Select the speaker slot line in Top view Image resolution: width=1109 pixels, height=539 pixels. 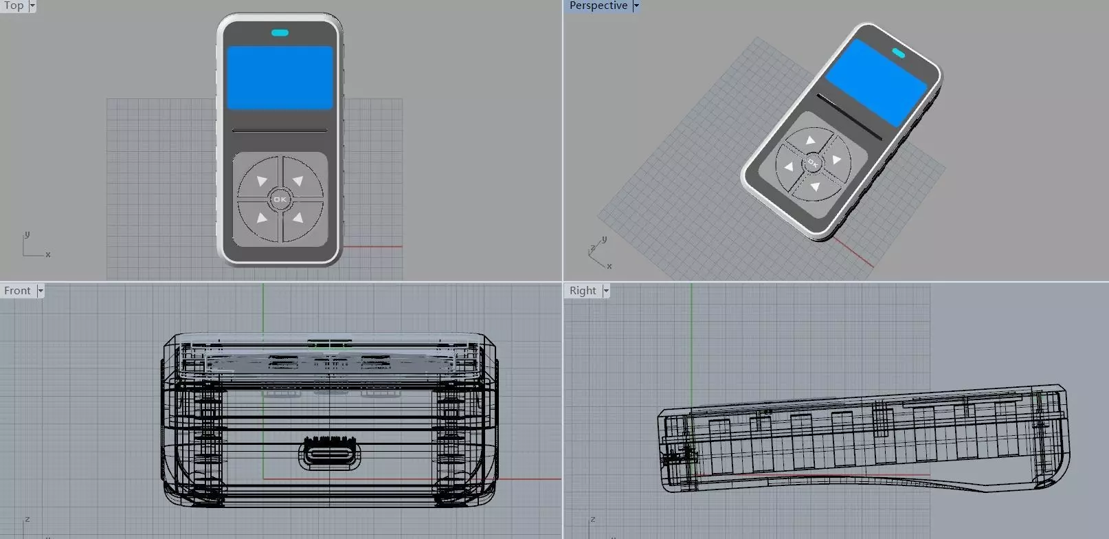[x=280, y=130]
